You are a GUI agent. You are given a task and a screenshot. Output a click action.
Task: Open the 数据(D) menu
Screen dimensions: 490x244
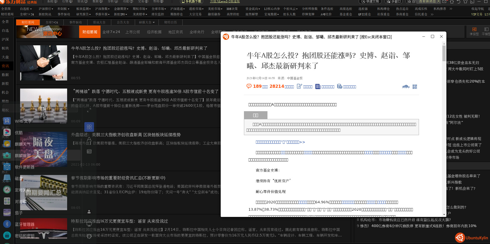coord(97,2)
